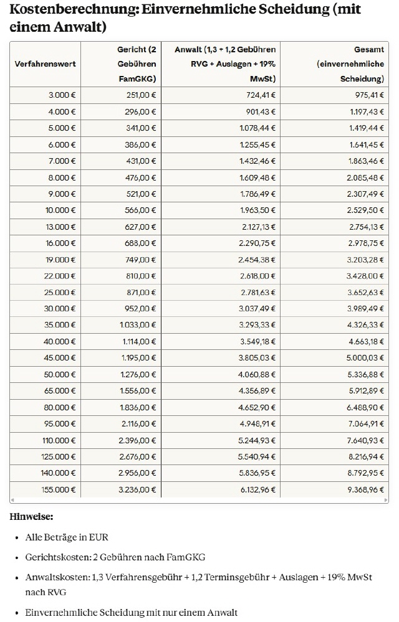This screenshot has width=399, height=622.
Task: Click the Anwalt column header cell
Action: (x=226, y=64)
